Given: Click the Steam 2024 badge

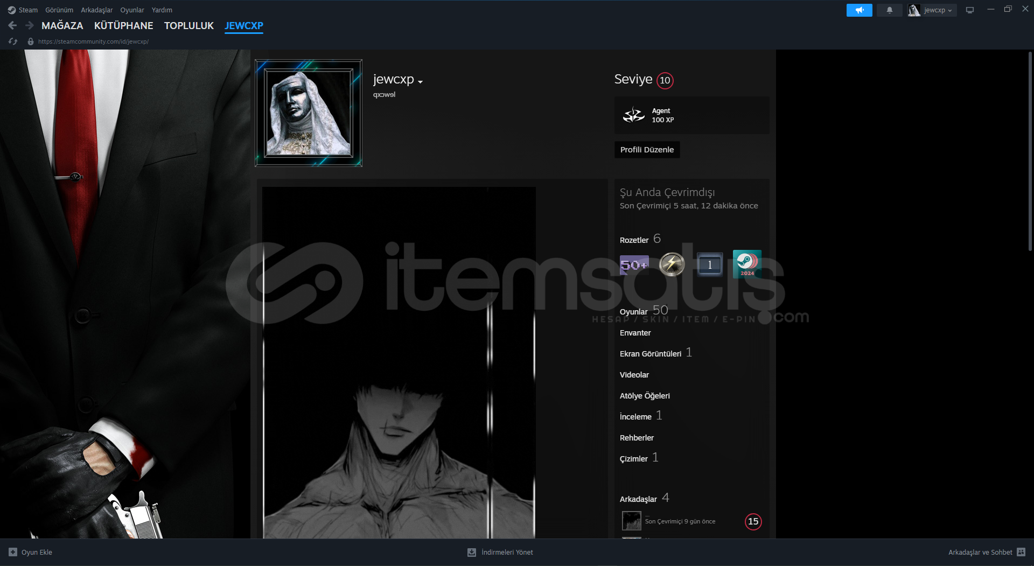Looking at the screenshot, I should point(747,264).
